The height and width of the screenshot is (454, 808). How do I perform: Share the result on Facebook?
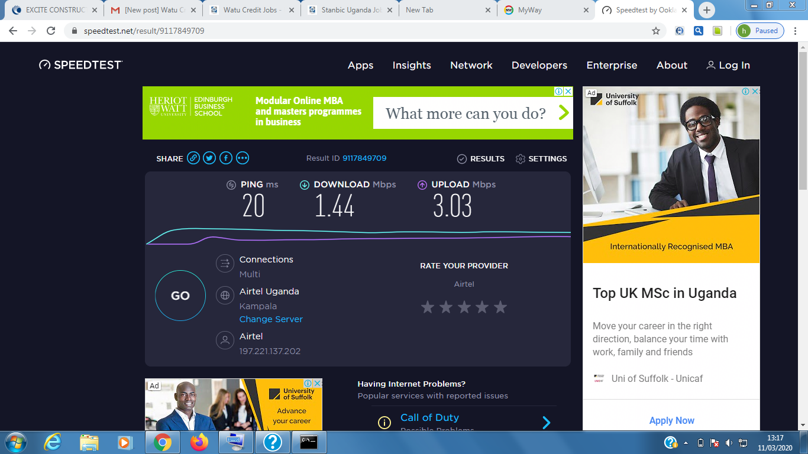click(226, 158)
